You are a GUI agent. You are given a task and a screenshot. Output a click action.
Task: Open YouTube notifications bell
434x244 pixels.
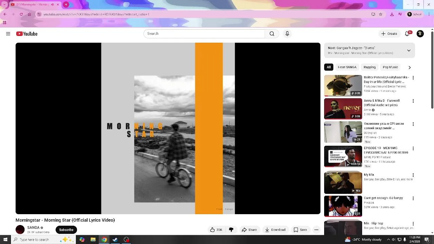click(408, 34)
